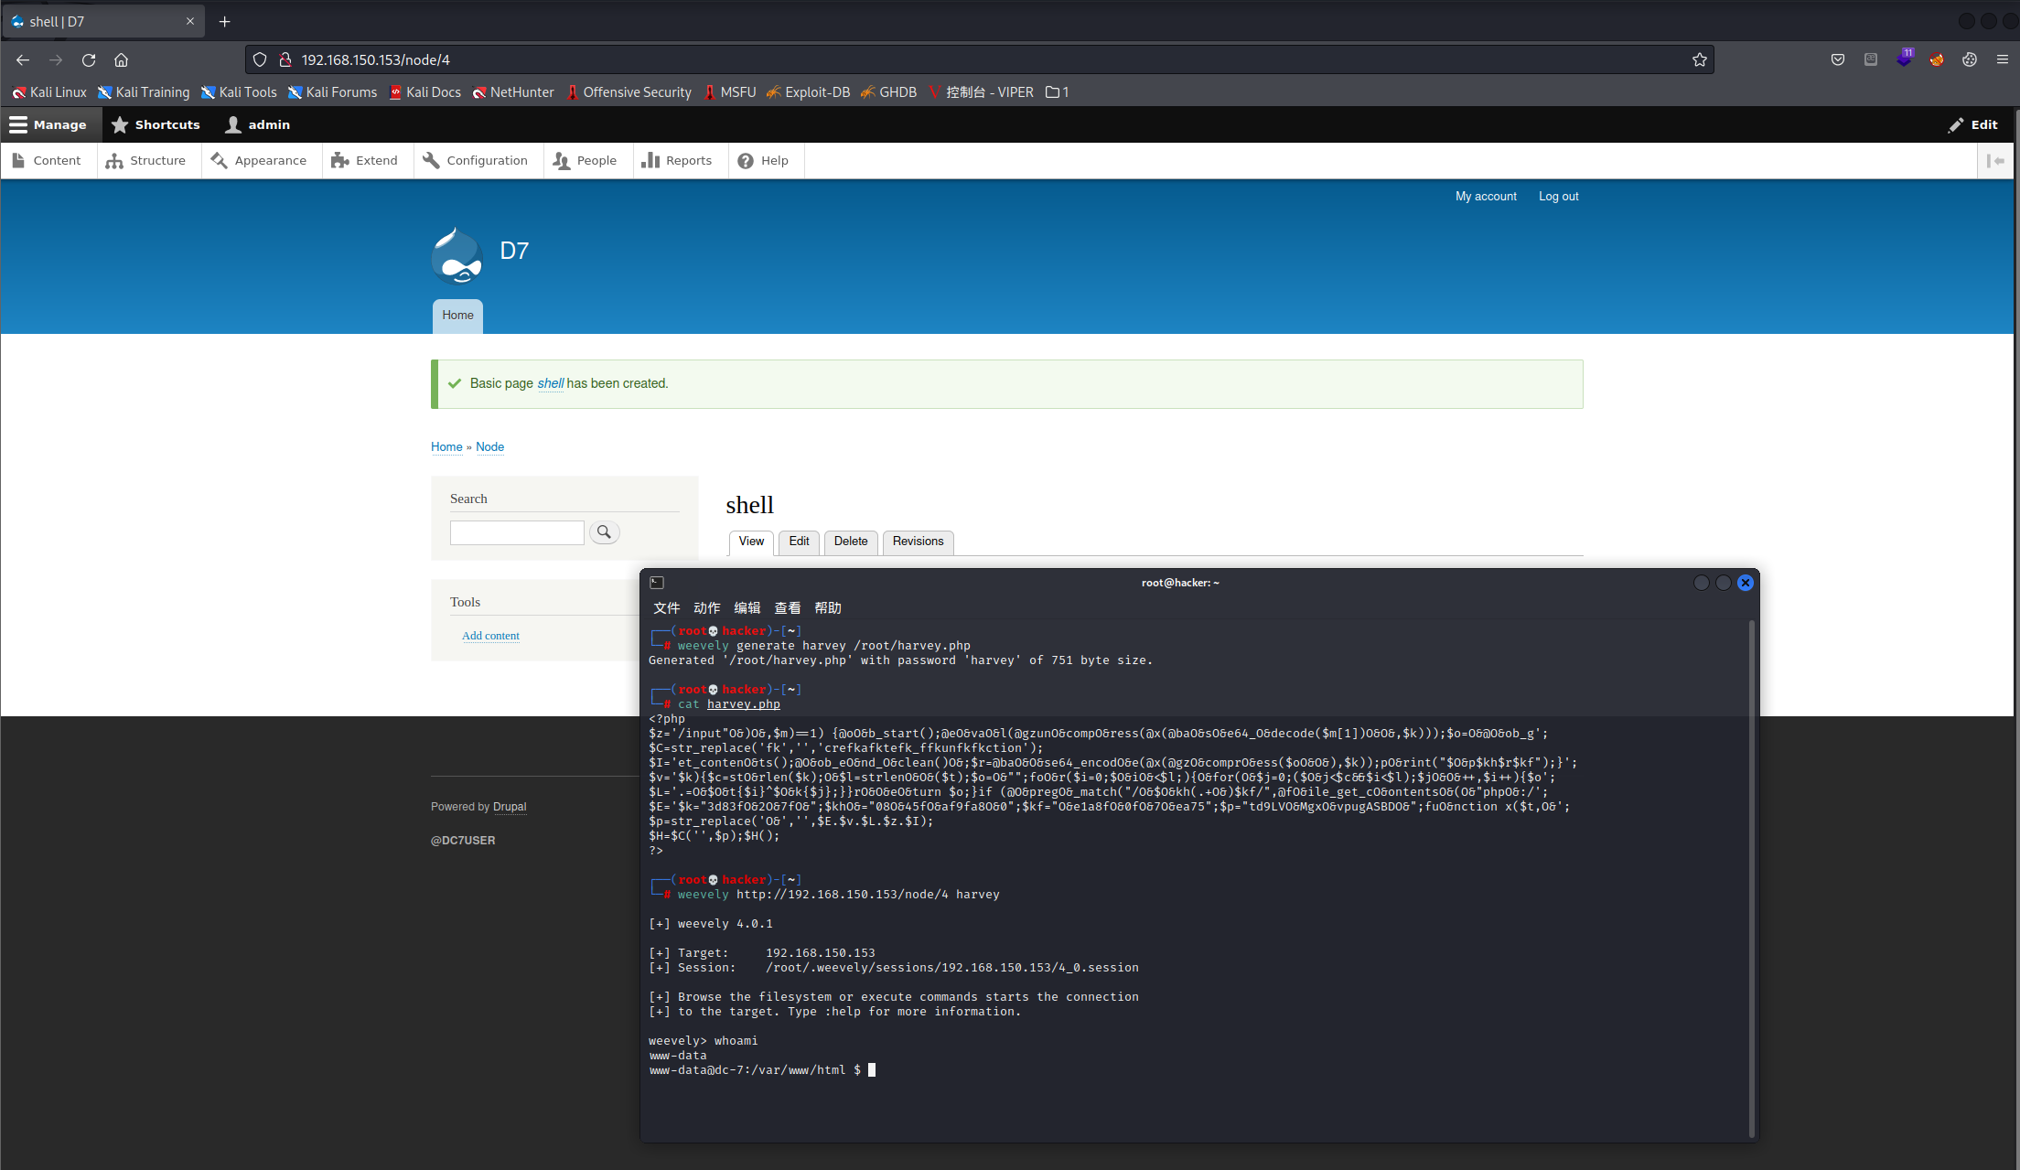Image resolution: width=2020 pixels, height=1170 pixels.
Task: Open the admin user menu
Action: click(x=258, y=124)
